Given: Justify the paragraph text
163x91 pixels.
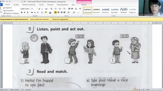Looking at the screenshot, I should (64, 12).
